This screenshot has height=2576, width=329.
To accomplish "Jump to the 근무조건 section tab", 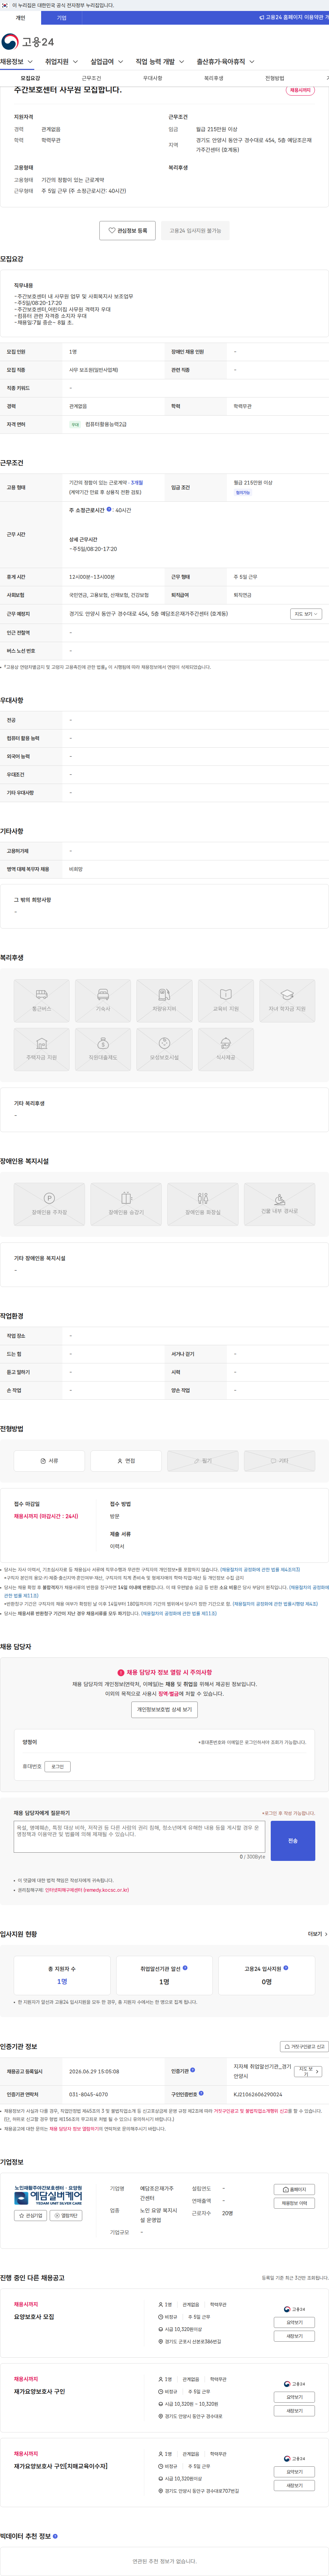I will 91,78.
